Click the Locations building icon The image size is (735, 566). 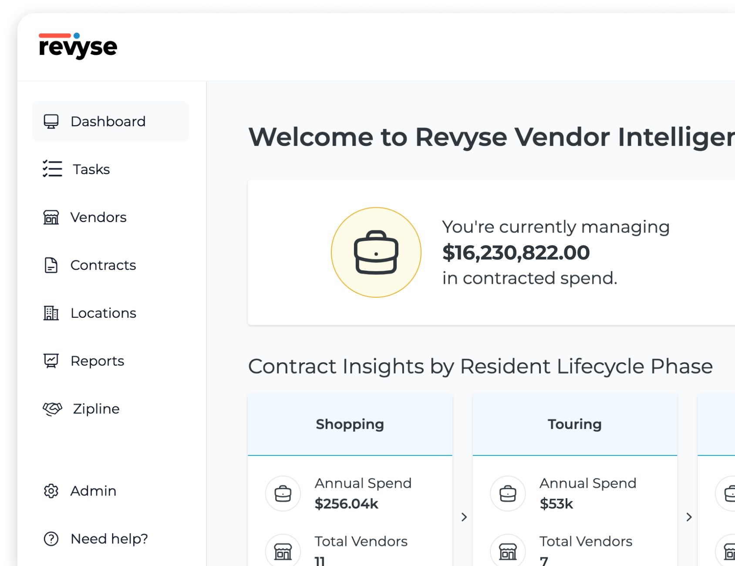pyautogui.click(x=51, y=313)
